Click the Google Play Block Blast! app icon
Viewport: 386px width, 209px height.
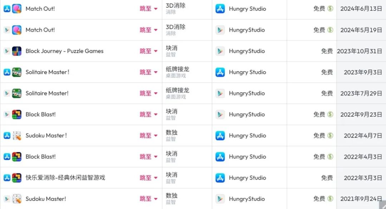(17, 115)
